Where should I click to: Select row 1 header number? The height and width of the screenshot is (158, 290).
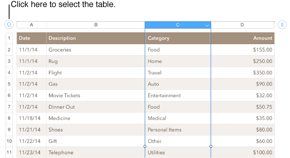coord(9,38)
